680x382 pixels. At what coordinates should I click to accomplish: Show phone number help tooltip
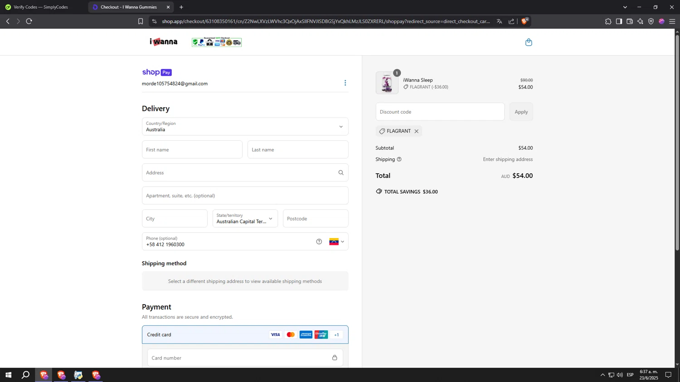[319, 242]
